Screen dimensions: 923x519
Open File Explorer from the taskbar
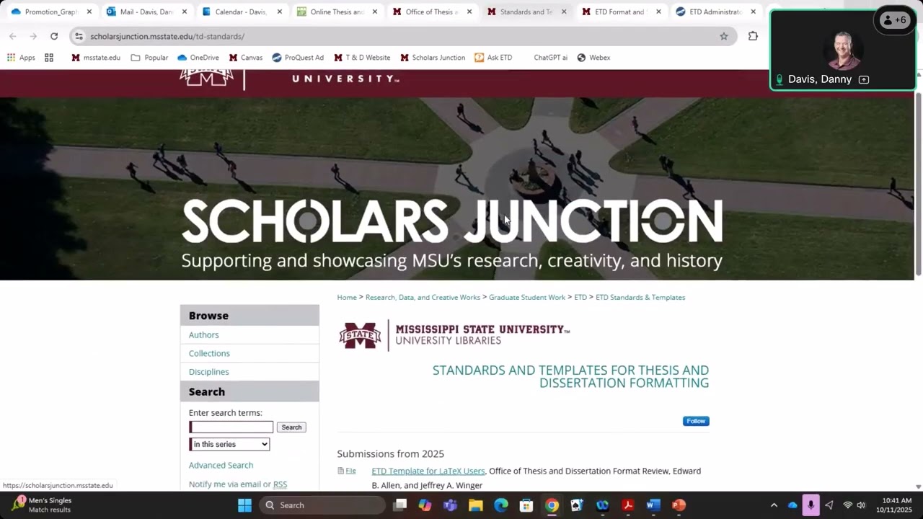[476, 505]
